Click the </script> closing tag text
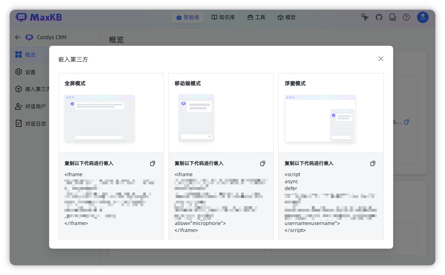The height and width of the screenshot is (275, 445). click(295, 230)
